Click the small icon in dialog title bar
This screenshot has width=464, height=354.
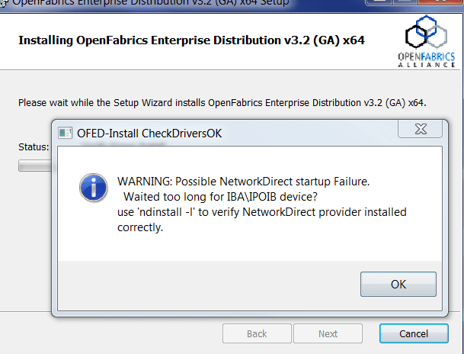pos(66,133)
